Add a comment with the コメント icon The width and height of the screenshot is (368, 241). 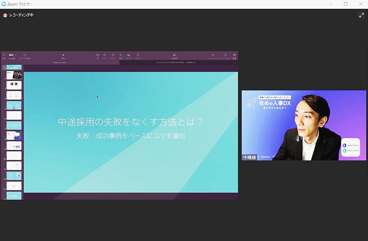pyautogui.click(x=138, y=55)
